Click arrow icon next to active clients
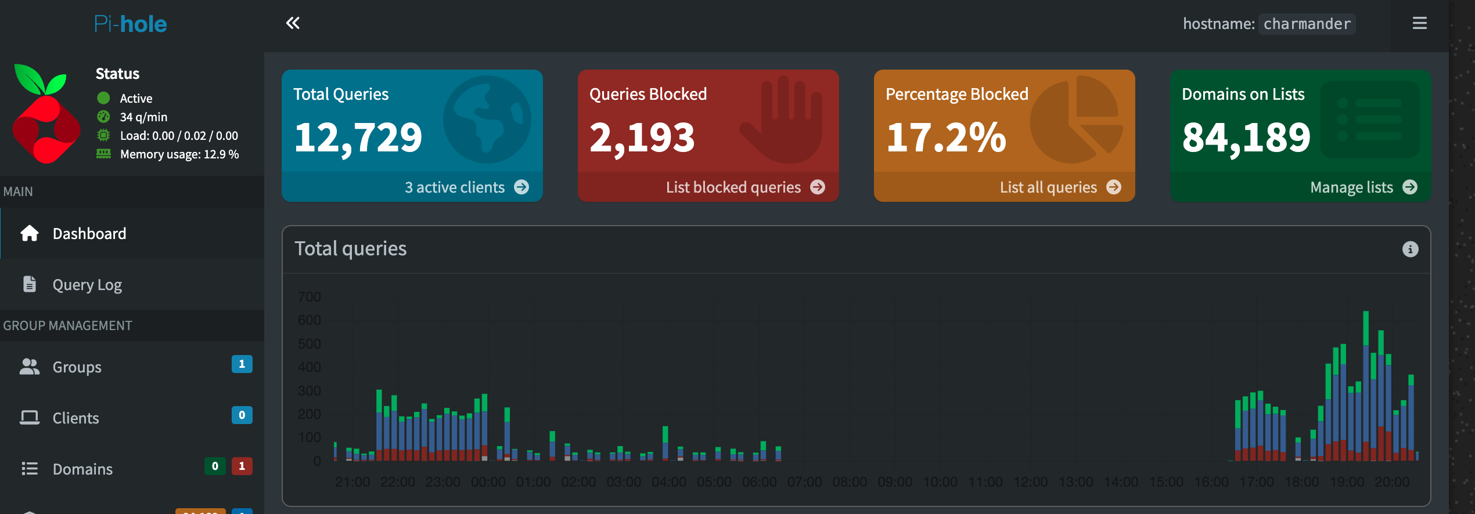1475x514 pixels. pos(521,187)
